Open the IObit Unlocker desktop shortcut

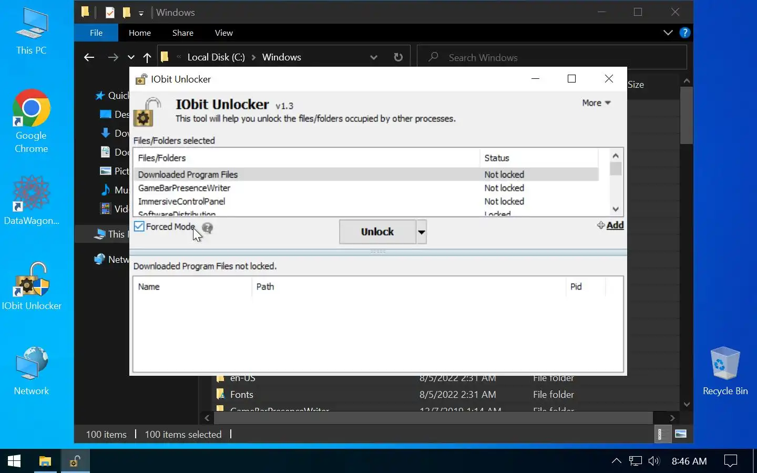point(32,286)
